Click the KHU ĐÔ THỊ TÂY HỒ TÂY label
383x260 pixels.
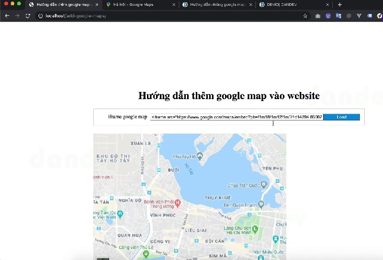pyautogui.click(x=113, y=158)
